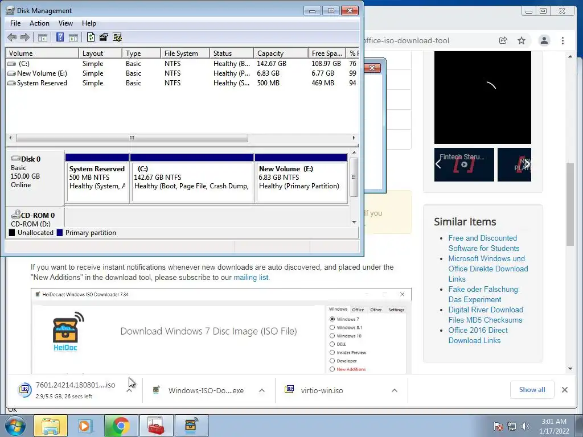The height and width of the screenshot is (437, 583).
Task: Open the Windows Start orb
Action: tap(15, 426)
